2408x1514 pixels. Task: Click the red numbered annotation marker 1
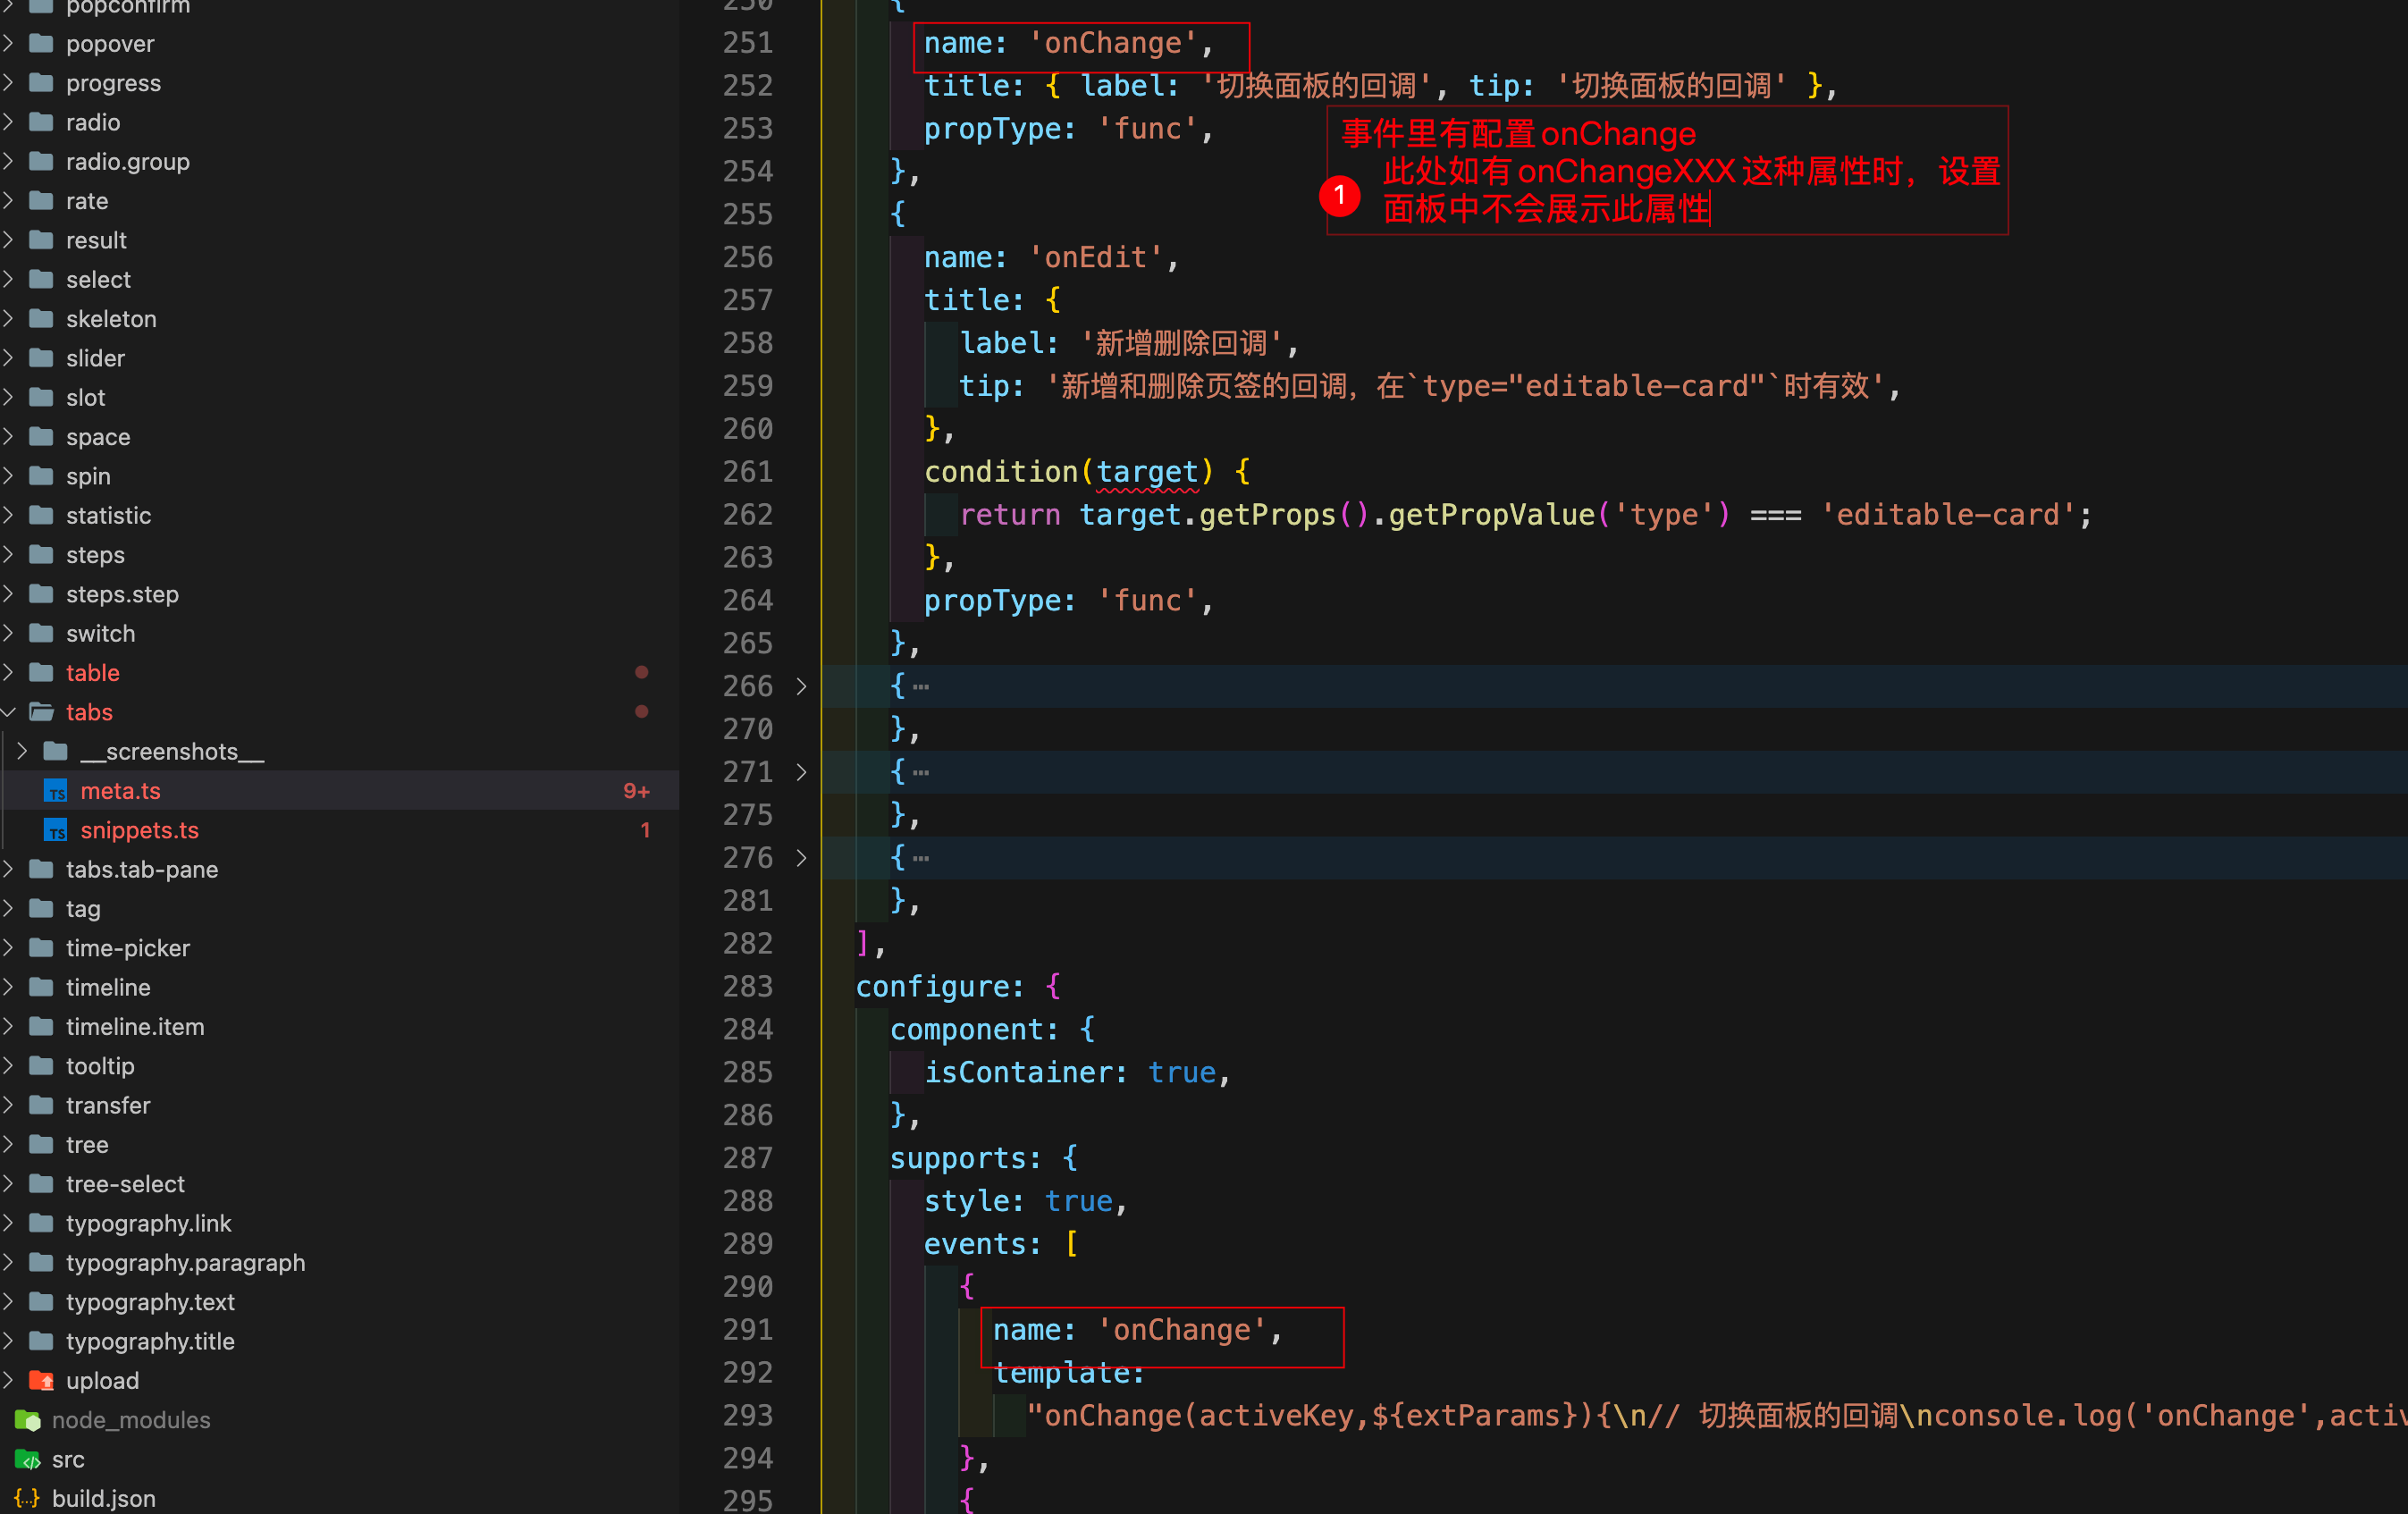1340,196
